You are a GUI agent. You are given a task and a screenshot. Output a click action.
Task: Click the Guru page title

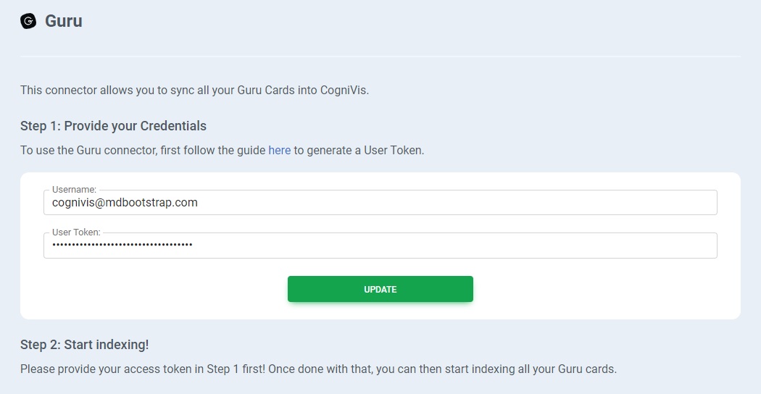tap(64, 21)
